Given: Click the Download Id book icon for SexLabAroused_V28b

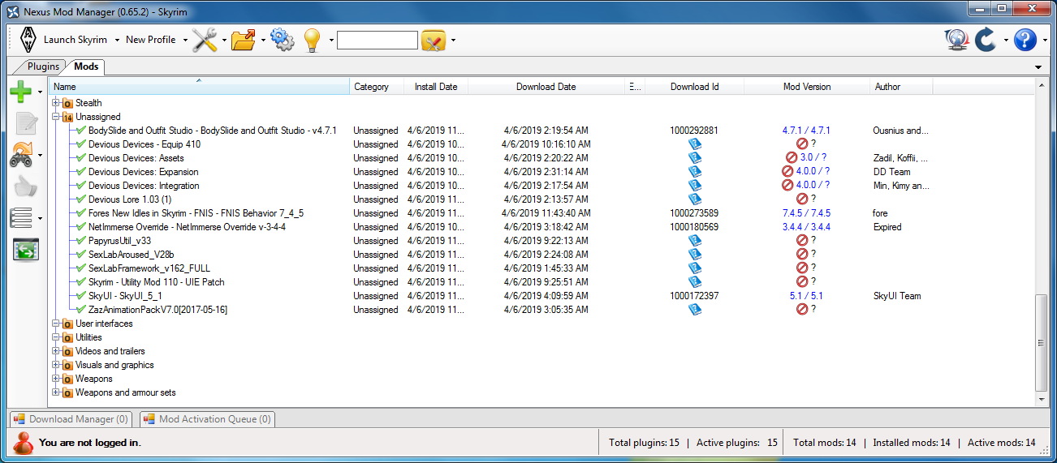Looking at the screenshot, I should pyautogui.click(x=694, y=255).
